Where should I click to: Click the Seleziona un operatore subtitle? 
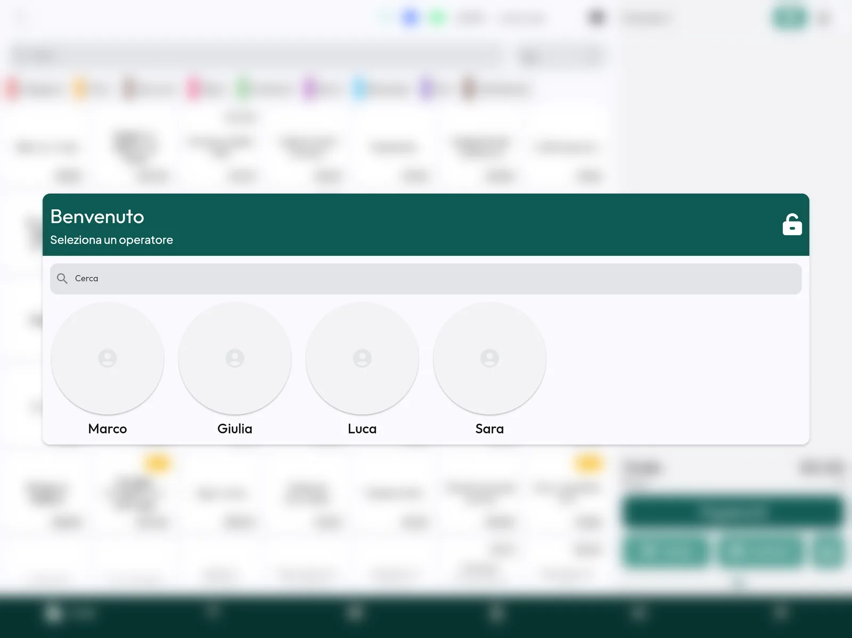111,240
